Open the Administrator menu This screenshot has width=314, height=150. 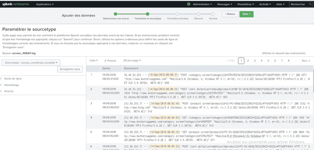tap(202, 4)
